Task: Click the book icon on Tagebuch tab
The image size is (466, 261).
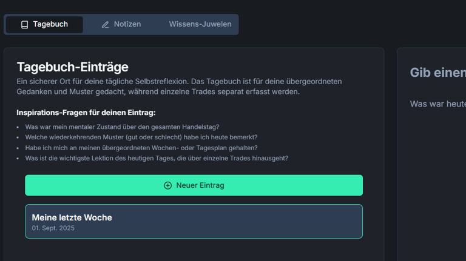Action: (24, 25)
